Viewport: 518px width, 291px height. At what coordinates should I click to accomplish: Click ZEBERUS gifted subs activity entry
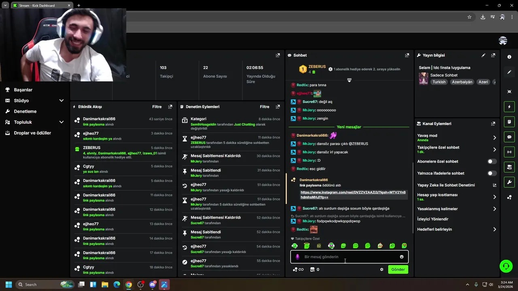(x=124, y=152)
